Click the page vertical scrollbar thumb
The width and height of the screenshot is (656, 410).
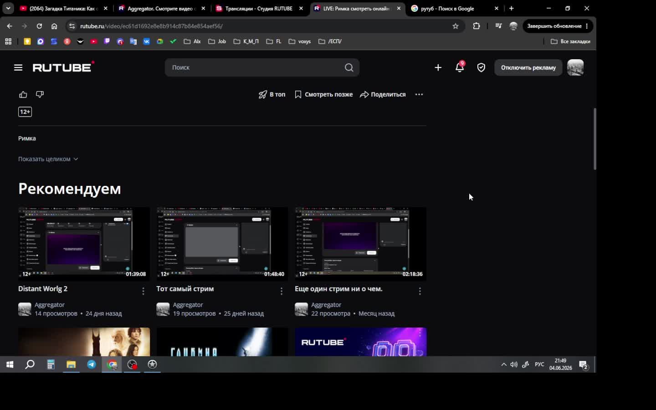click(594, 139)
